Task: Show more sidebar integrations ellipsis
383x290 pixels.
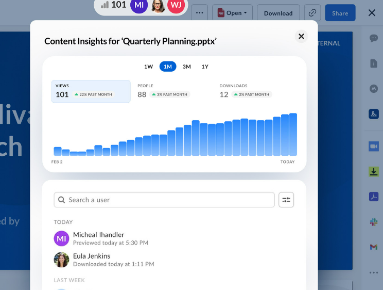Action: [374, 272]
